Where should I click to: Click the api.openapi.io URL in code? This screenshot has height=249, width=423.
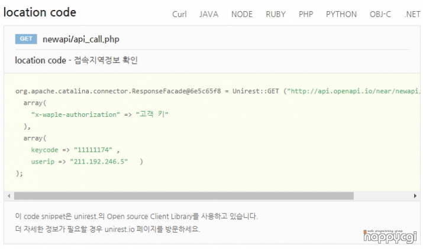[354, 91]
